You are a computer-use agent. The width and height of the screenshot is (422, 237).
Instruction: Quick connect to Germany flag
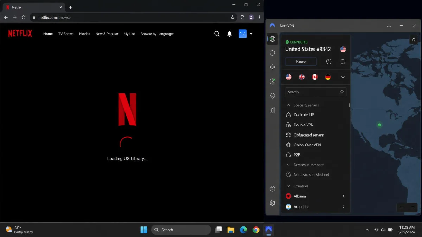coord(328,77)
